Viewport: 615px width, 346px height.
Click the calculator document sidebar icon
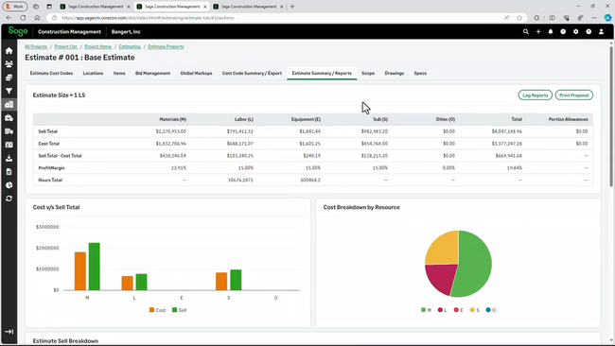(9, 172)
